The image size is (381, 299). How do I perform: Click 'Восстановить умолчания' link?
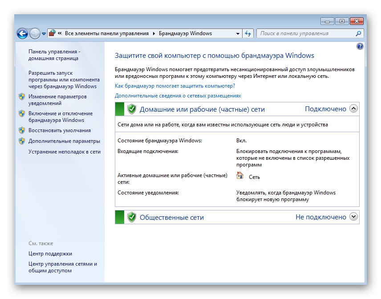[60, 130]
